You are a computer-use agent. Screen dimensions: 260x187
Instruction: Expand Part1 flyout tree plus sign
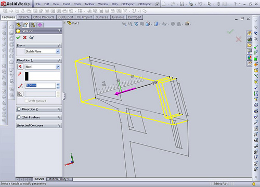[65, 23]
